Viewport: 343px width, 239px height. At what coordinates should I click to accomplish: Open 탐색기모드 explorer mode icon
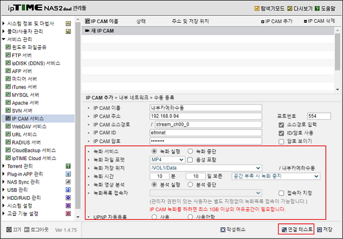click(257, 8)
